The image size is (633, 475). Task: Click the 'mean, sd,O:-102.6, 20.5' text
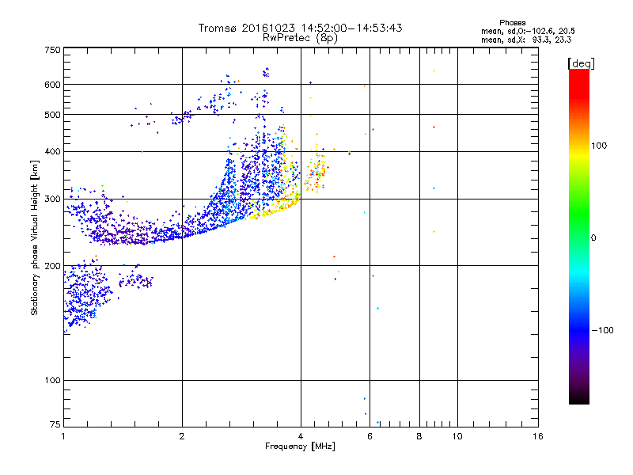(528, 31)
